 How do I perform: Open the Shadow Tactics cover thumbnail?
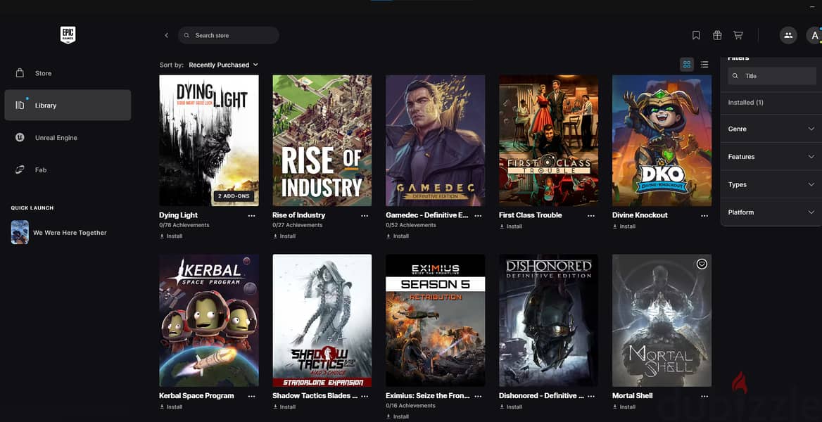(x=322, y=320)
